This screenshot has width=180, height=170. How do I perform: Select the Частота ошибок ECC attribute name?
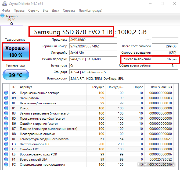tap(35, 144)
